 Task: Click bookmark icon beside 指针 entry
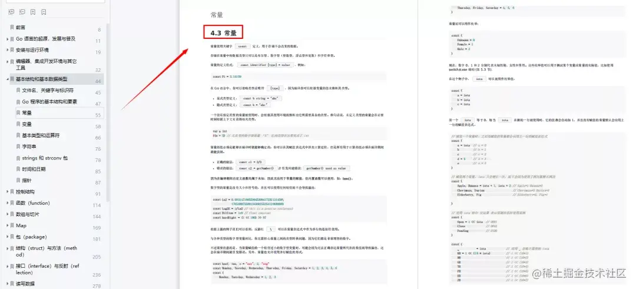[18, 180]
